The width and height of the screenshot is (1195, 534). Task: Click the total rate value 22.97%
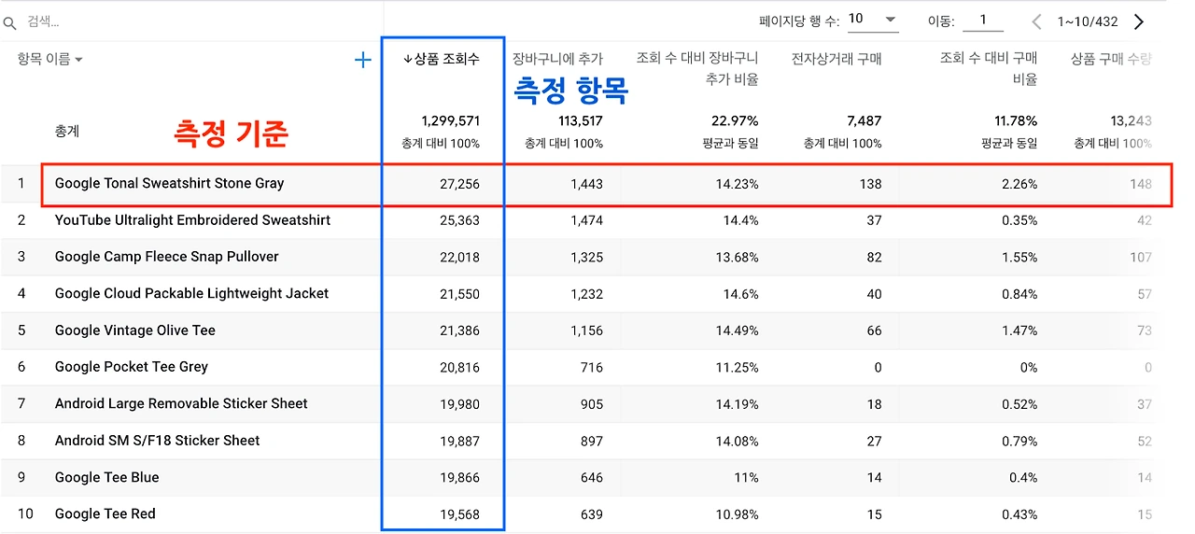click(x=735, y=121)
